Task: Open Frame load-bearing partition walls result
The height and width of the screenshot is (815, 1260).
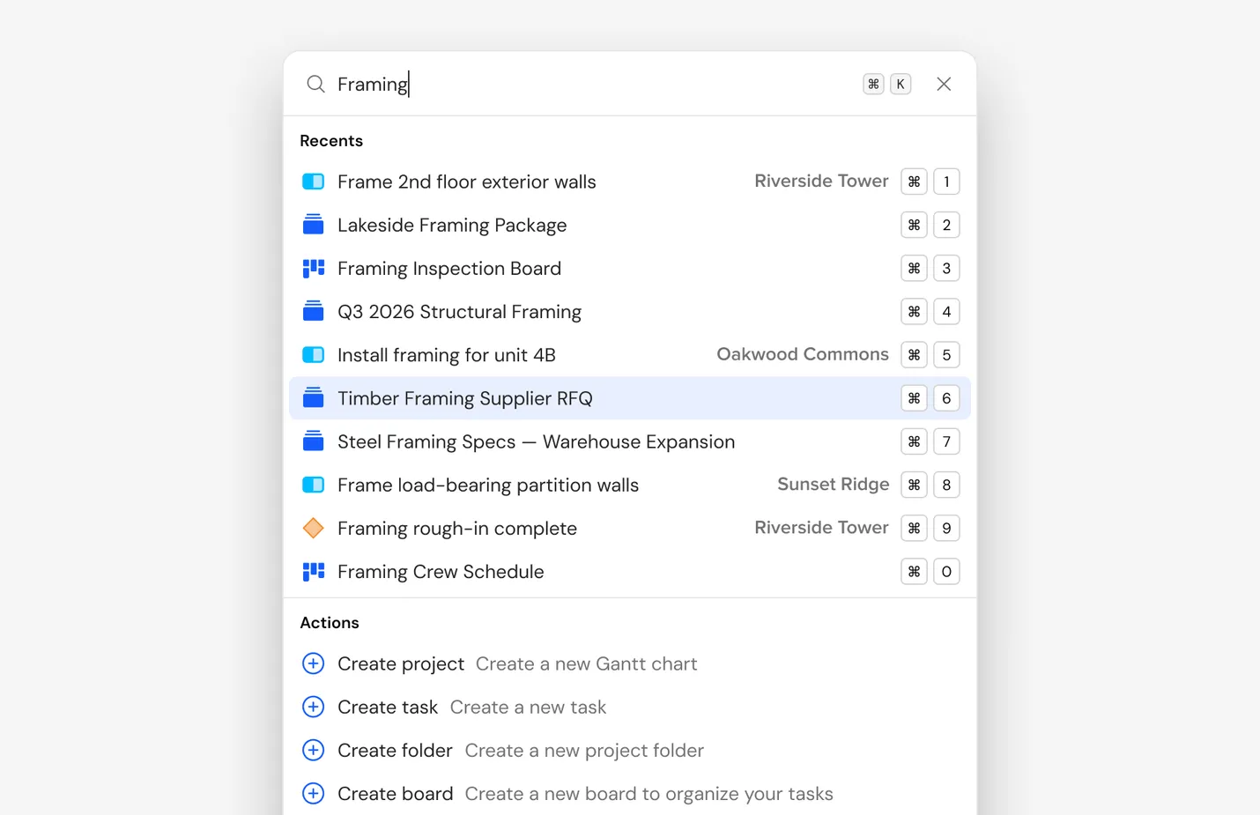Action: click(x=630, y=485)
